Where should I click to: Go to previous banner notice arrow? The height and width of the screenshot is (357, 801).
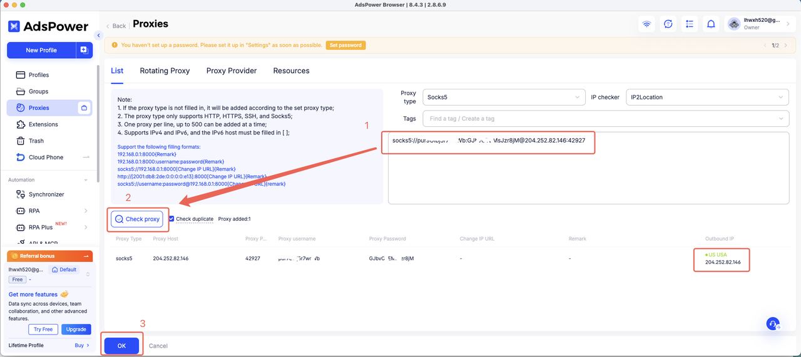click(765, 45)
